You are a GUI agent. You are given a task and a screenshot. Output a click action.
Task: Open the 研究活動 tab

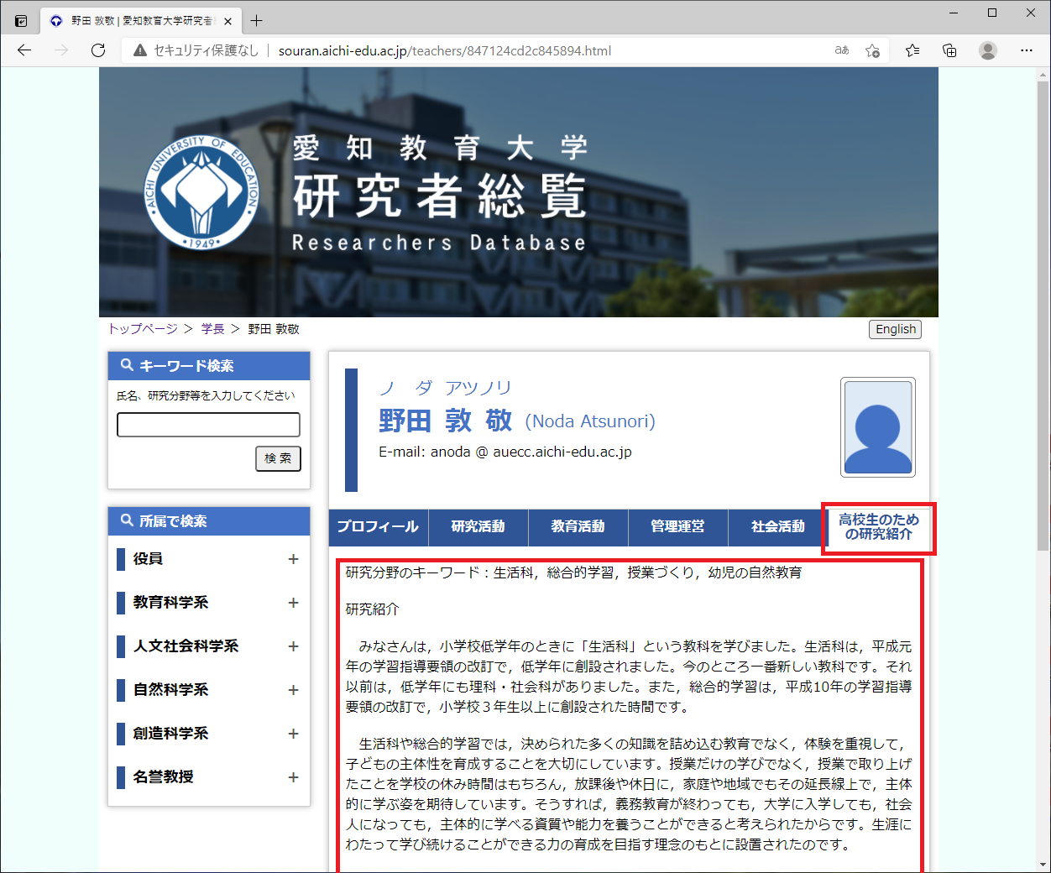coord(478,527)
